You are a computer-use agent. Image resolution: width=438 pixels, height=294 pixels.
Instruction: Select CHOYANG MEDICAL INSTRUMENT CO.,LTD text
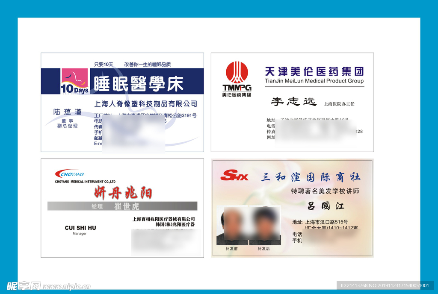(x=85, y=182)
